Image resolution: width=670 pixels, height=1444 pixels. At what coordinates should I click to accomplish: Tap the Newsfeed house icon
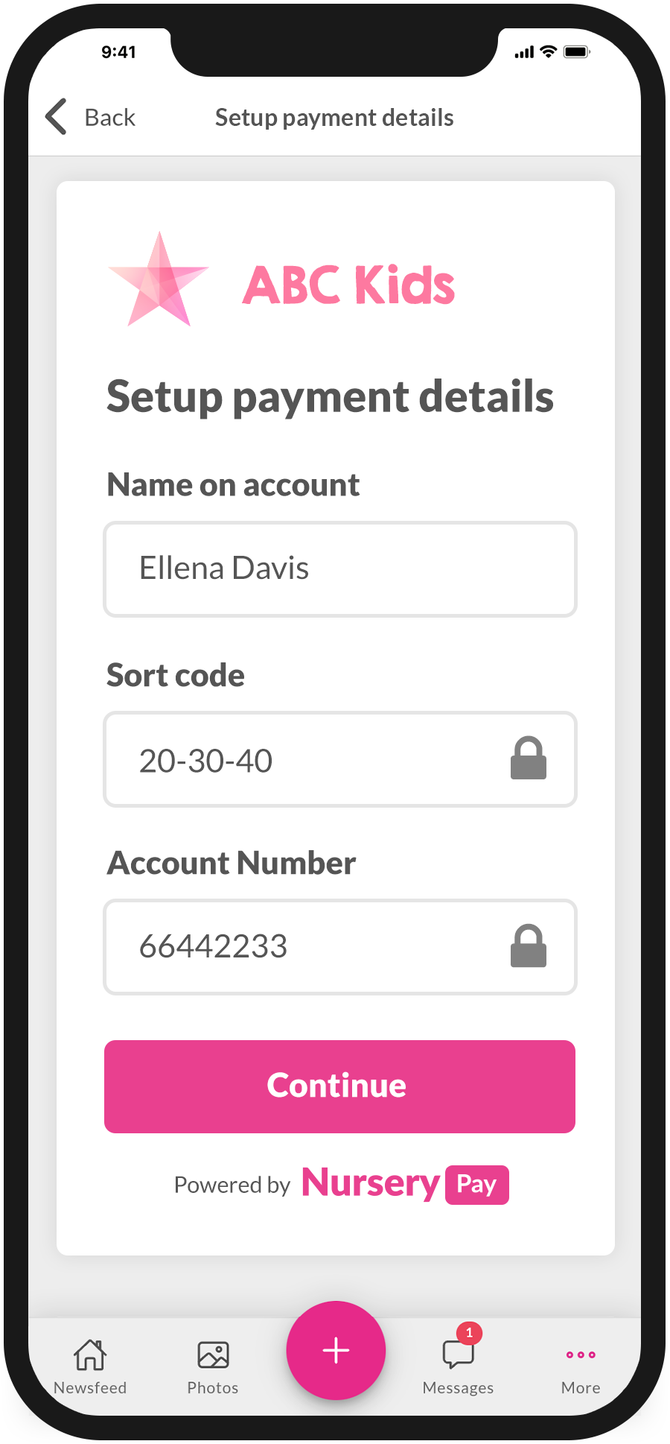click(90, 1355)
